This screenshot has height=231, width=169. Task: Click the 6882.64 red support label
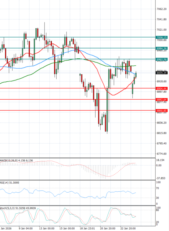tap(161, 100)
